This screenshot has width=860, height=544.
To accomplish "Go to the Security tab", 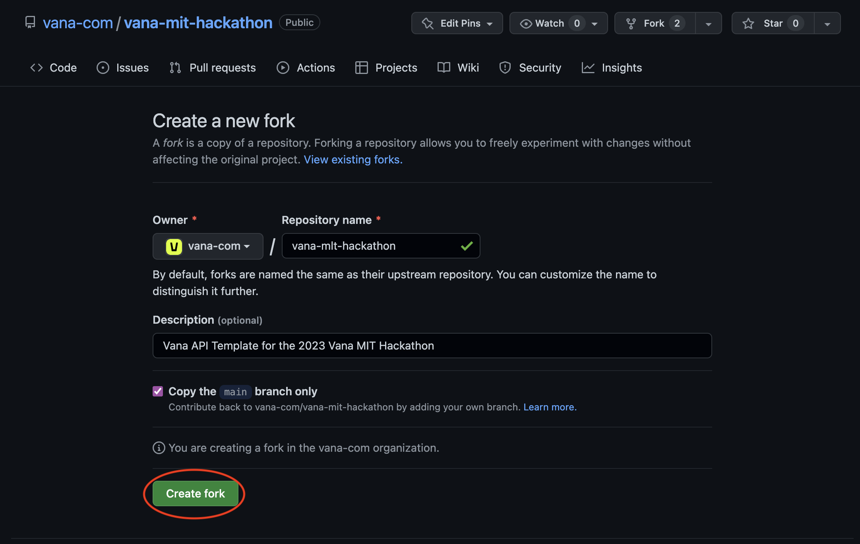I will [530, 68].
